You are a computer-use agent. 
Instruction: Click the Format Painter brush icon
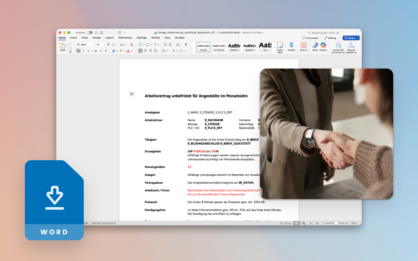tap(70, 52)
